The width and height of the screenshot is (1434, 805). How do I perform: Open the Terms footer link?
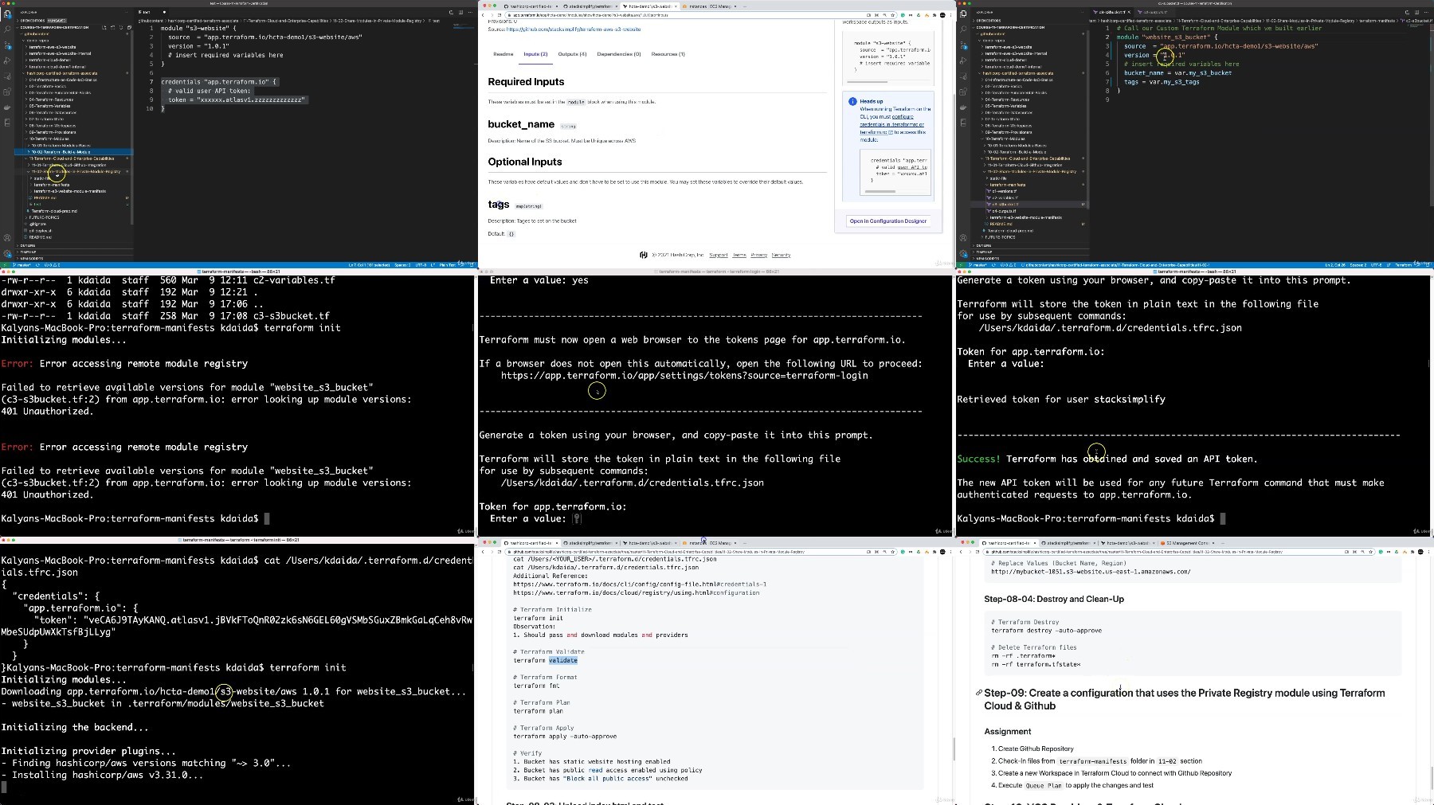739,255
